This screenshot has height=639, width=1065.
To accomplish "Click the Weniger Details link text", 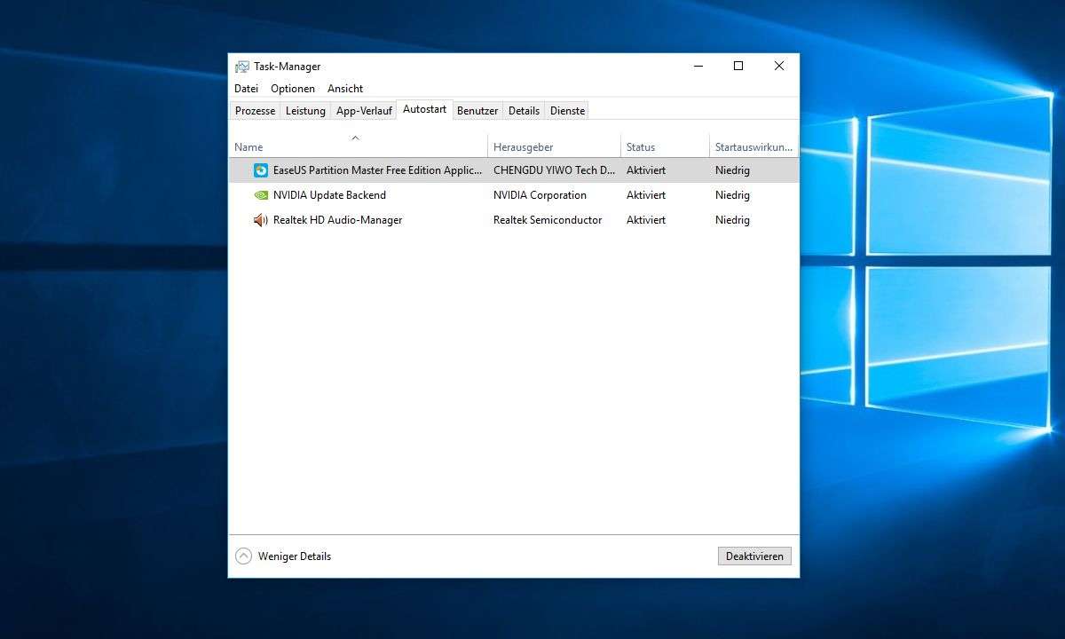I will click(x=295, y=556).
